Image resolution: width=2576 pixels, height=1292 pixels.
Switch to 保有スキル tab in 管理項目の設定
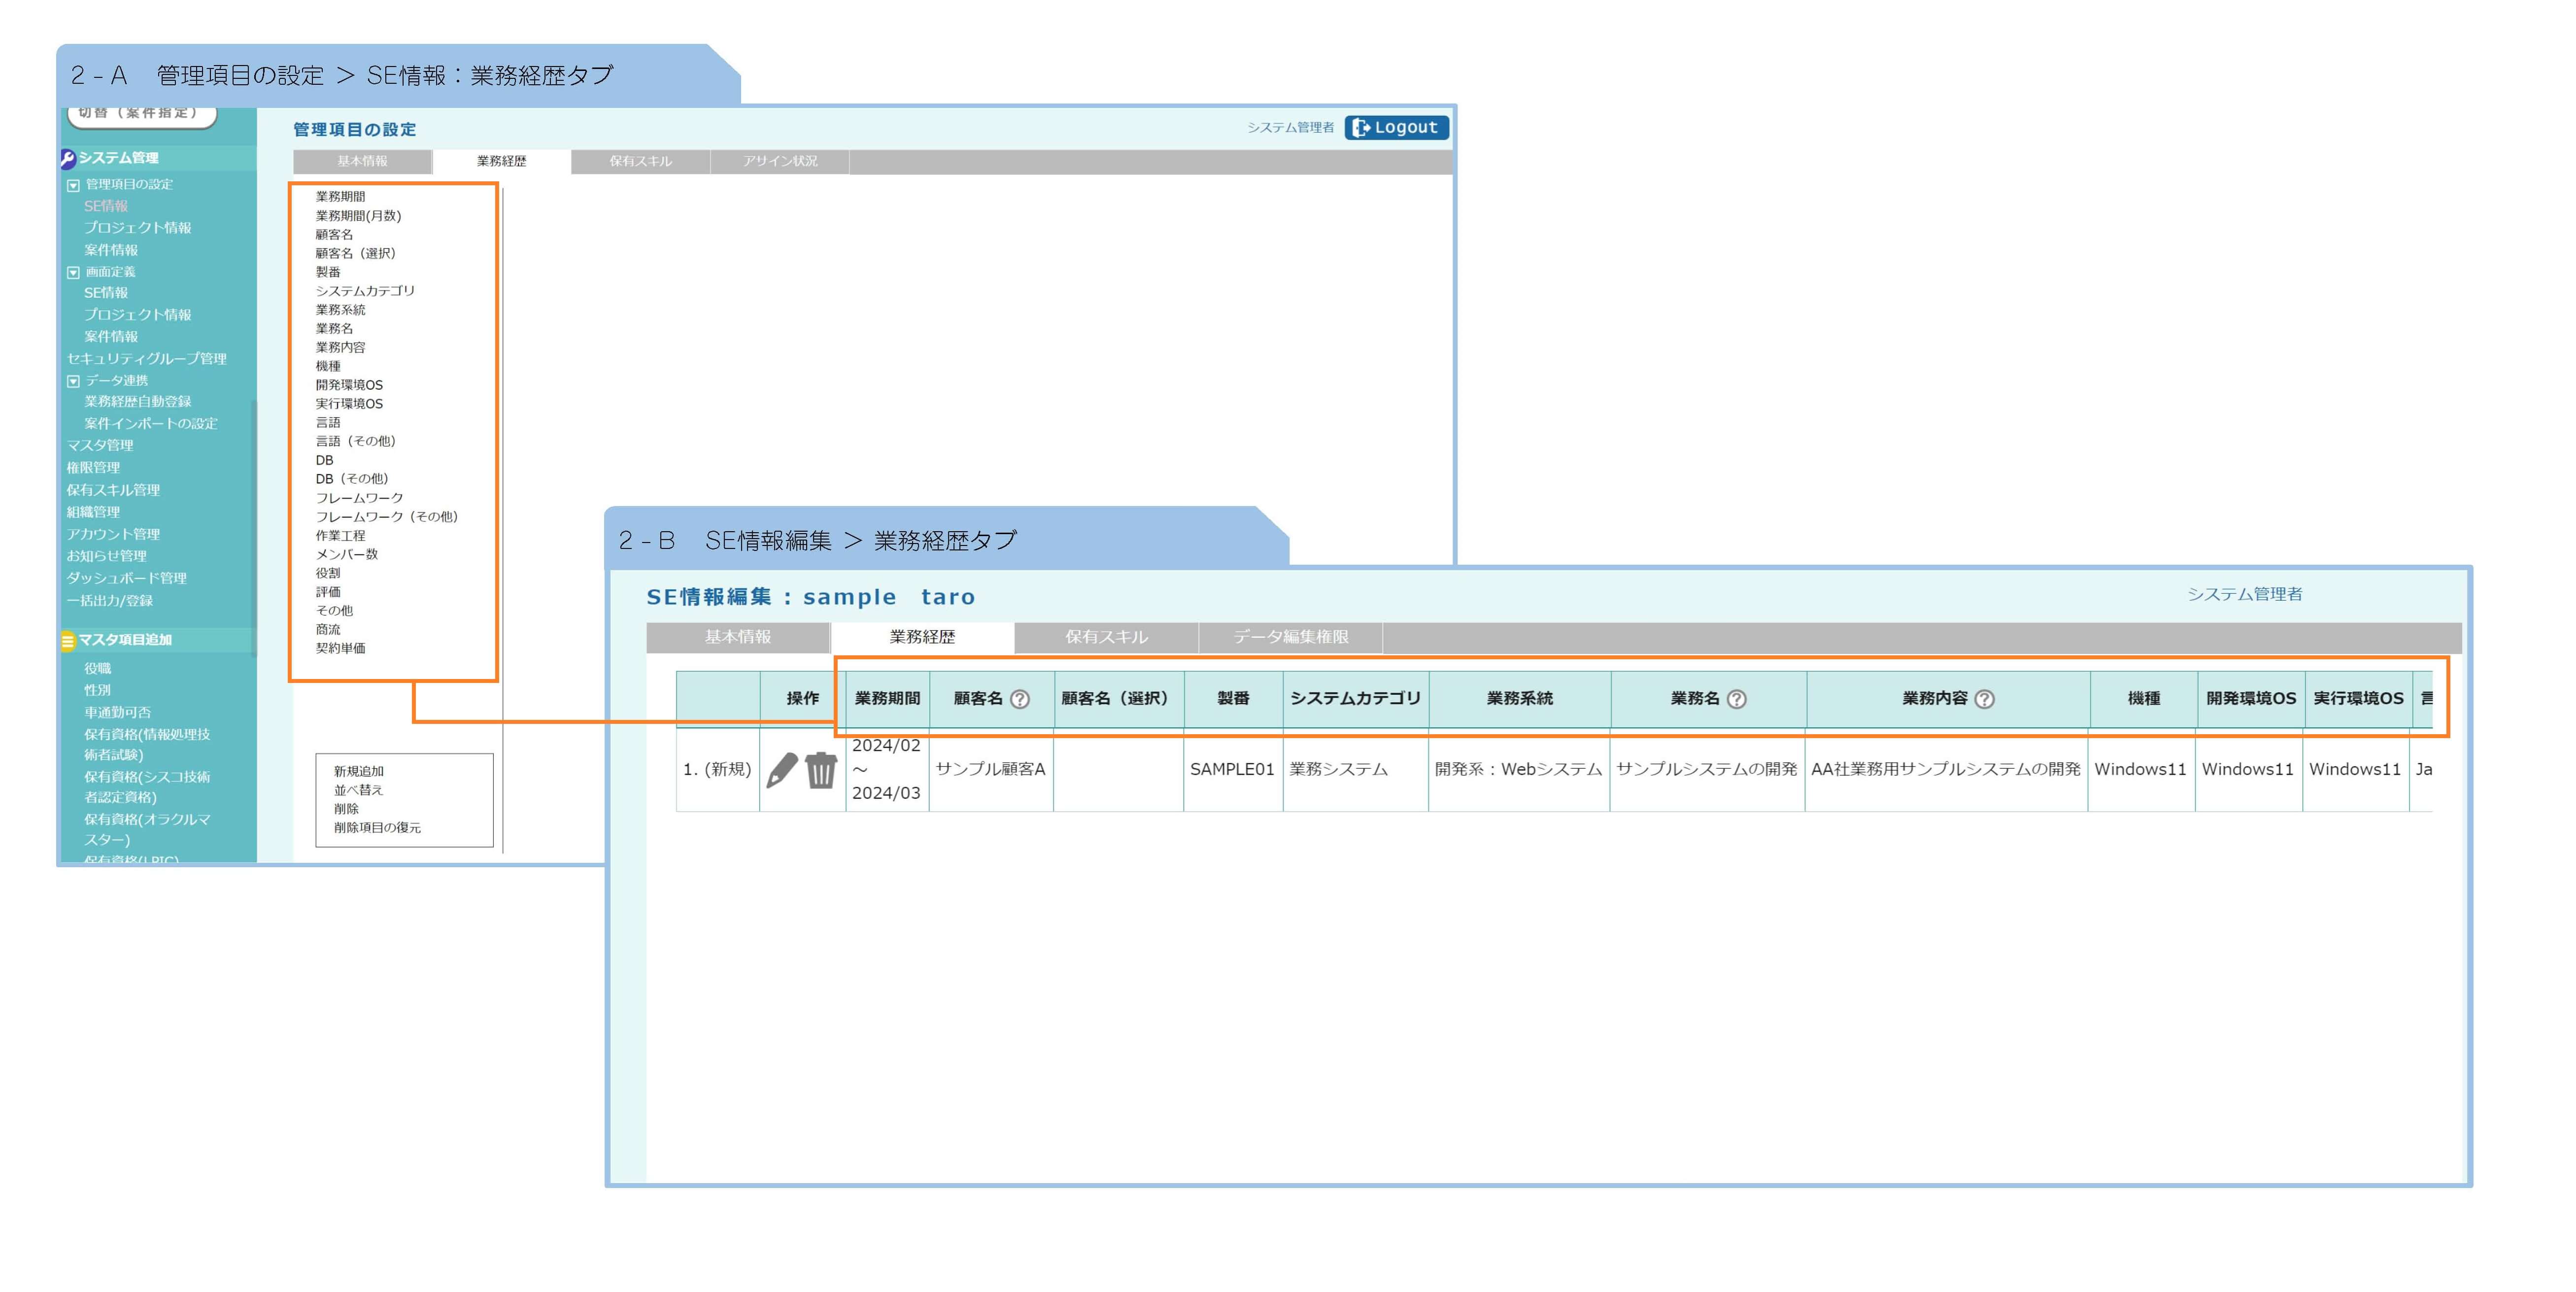pyautogui.click(x=640, y=161)
